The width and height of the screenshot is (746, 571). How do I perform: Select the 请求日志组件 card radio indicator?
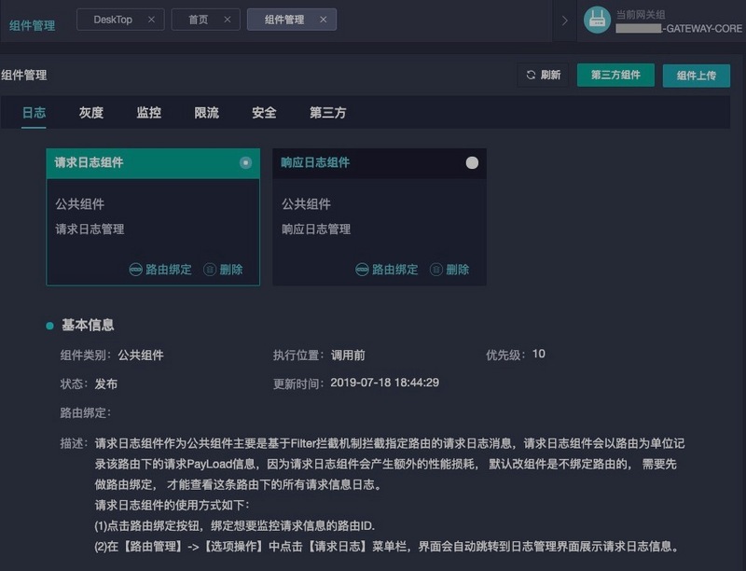pyautogui.click(x=245, y=162)
